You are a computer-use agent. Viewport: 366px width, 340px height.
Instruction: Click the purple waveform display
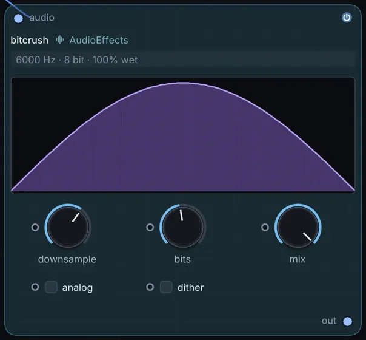183,135
